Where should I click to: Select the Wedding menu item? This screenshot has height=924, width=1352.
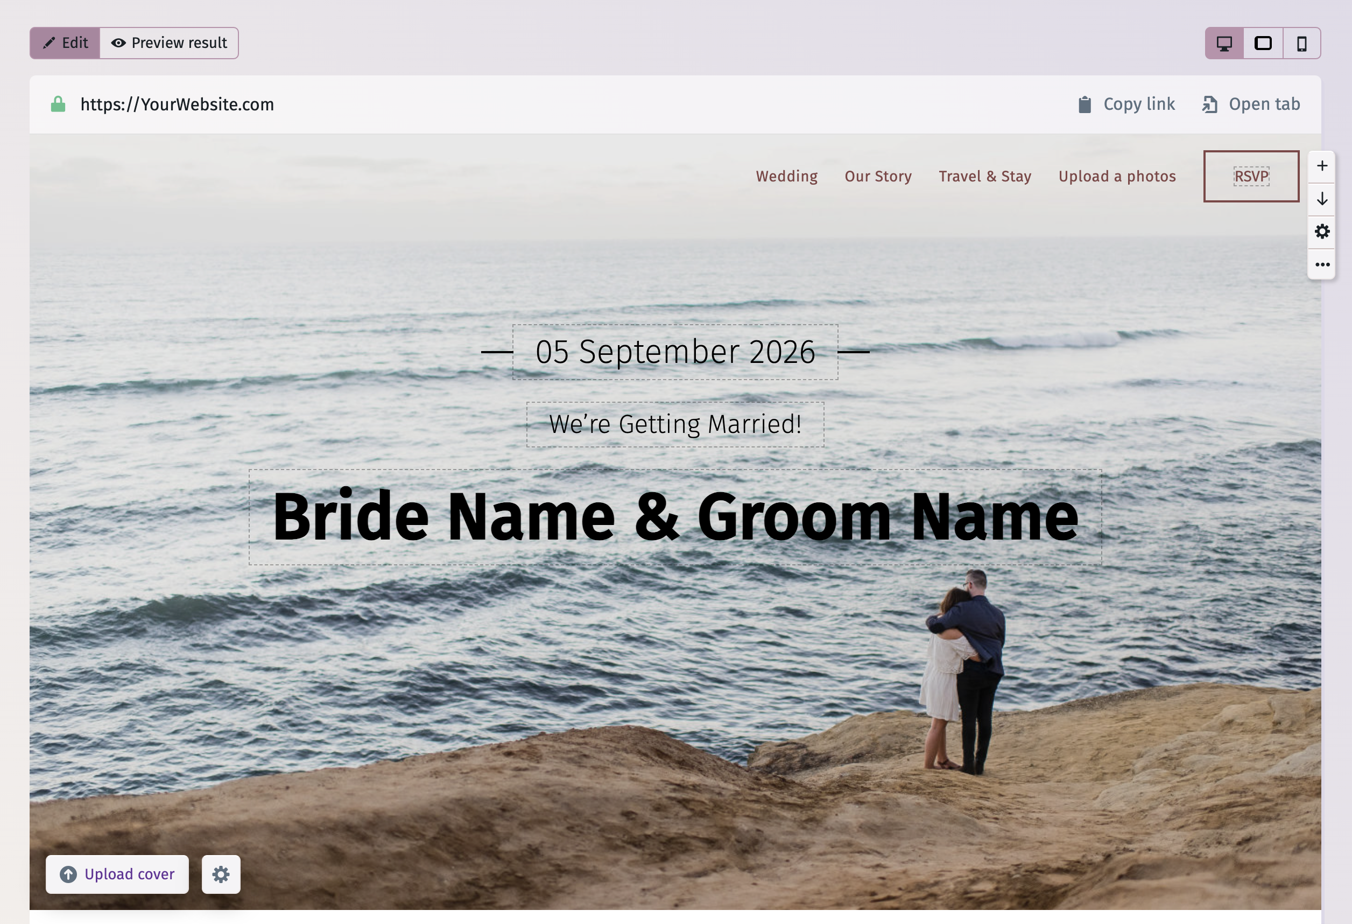[x=786, y=176]
